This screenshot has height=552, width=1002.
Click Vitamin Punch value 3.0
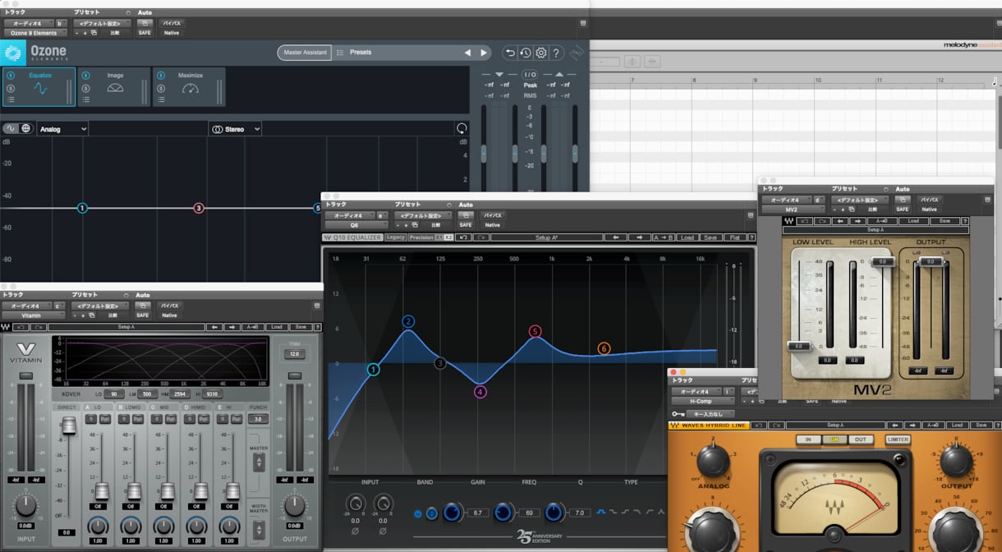tap(258, 419)
